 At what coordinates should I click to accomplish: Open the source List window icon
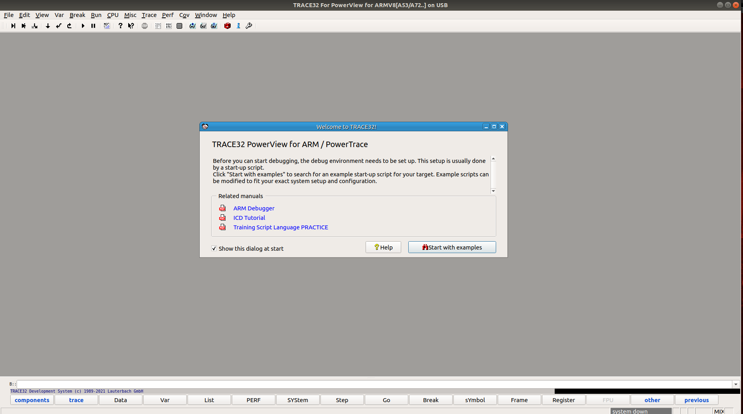tap(158, 26)
